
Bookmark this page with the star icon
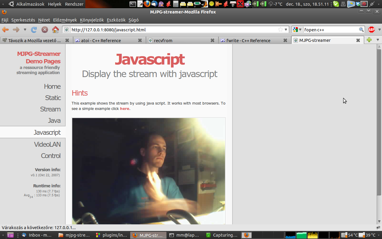pos(281,30)
